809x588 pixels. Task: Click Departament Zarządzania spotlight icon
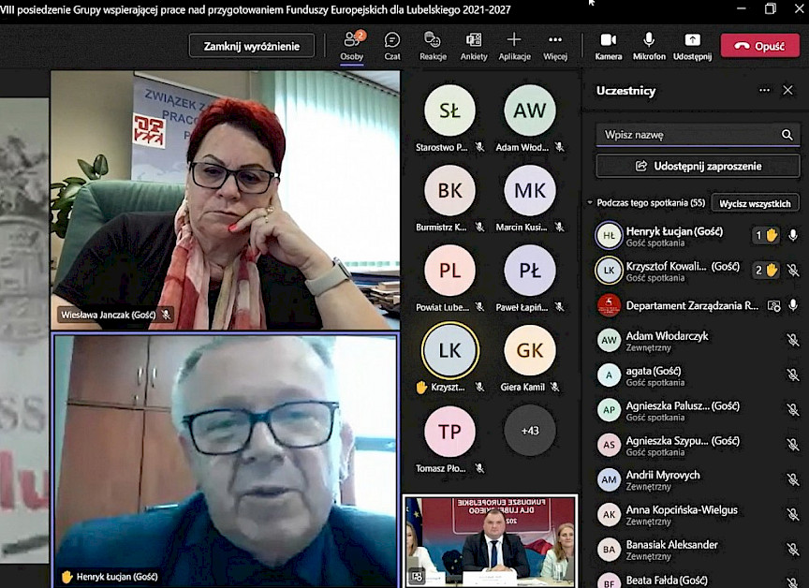pyautogui.click(x=774, y=306)
